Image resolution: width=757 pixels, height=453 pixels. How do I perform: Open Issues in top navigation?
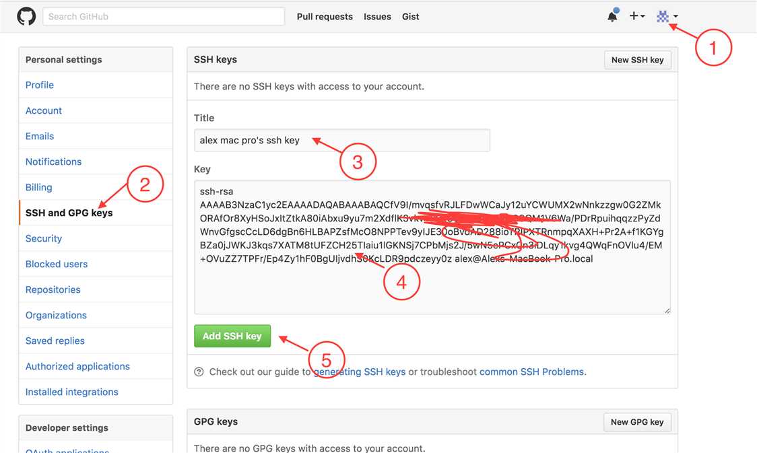click(x=377, y=16)
